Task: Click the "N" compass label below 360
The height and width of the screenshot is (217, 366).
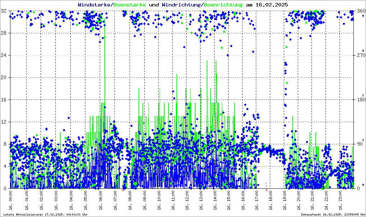Action: pos(363,16)
